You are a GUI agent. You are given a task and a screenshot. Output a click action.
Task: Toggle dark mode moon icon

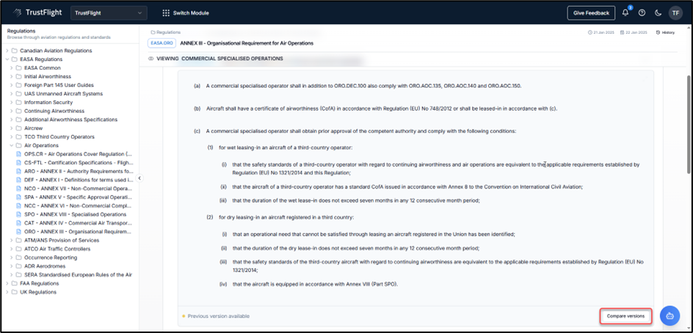[658, 12]
